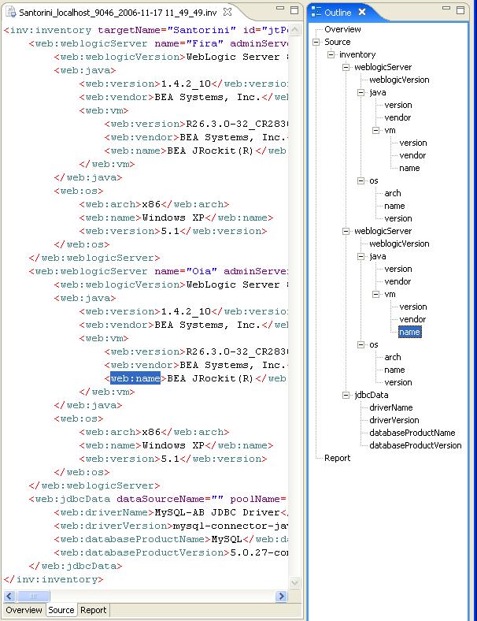Click the 5.0.27 database version text
The height and width of the screenshot is (621, 477).
click(259, 552)
